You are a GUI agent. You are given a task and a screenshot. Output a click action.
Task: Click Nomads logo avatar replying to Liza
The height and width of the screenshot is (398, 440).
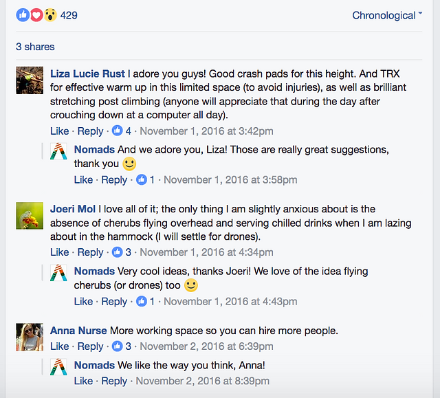point(58,151)
